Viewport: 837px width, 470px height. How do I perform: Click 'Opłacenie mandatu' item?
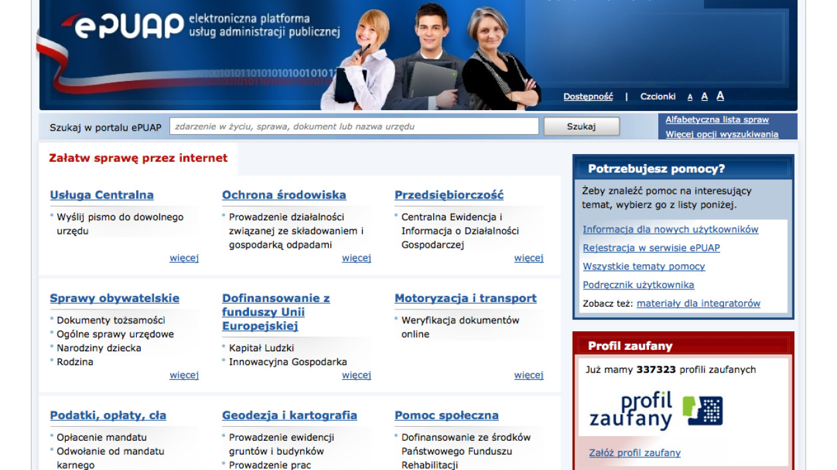tap(101, 437)
